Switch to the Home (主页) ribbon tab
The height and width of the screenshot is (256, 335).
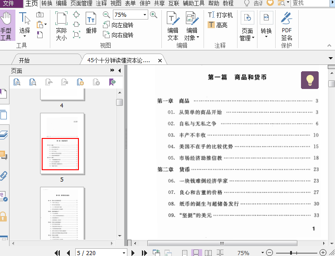pos(31,3)
